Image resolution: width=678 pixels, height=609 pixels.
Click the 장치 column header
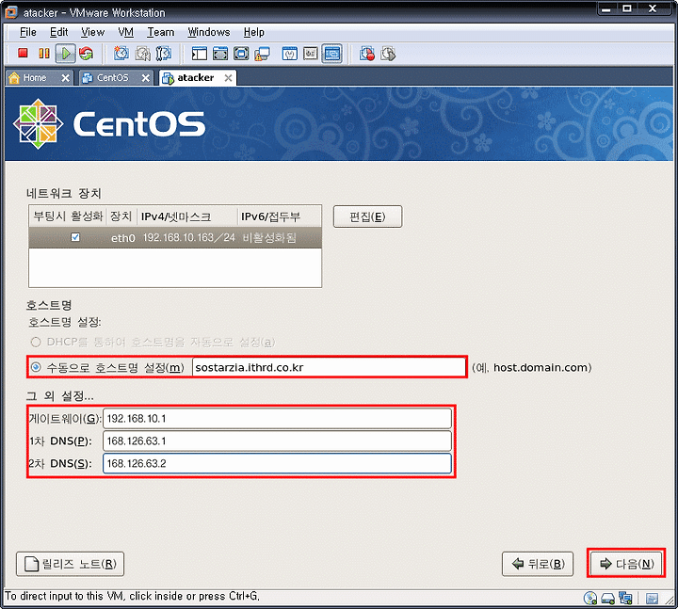click(x=121, y=216)
